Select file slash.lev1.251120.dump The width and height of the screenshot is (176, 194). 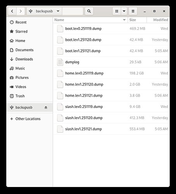111,118
